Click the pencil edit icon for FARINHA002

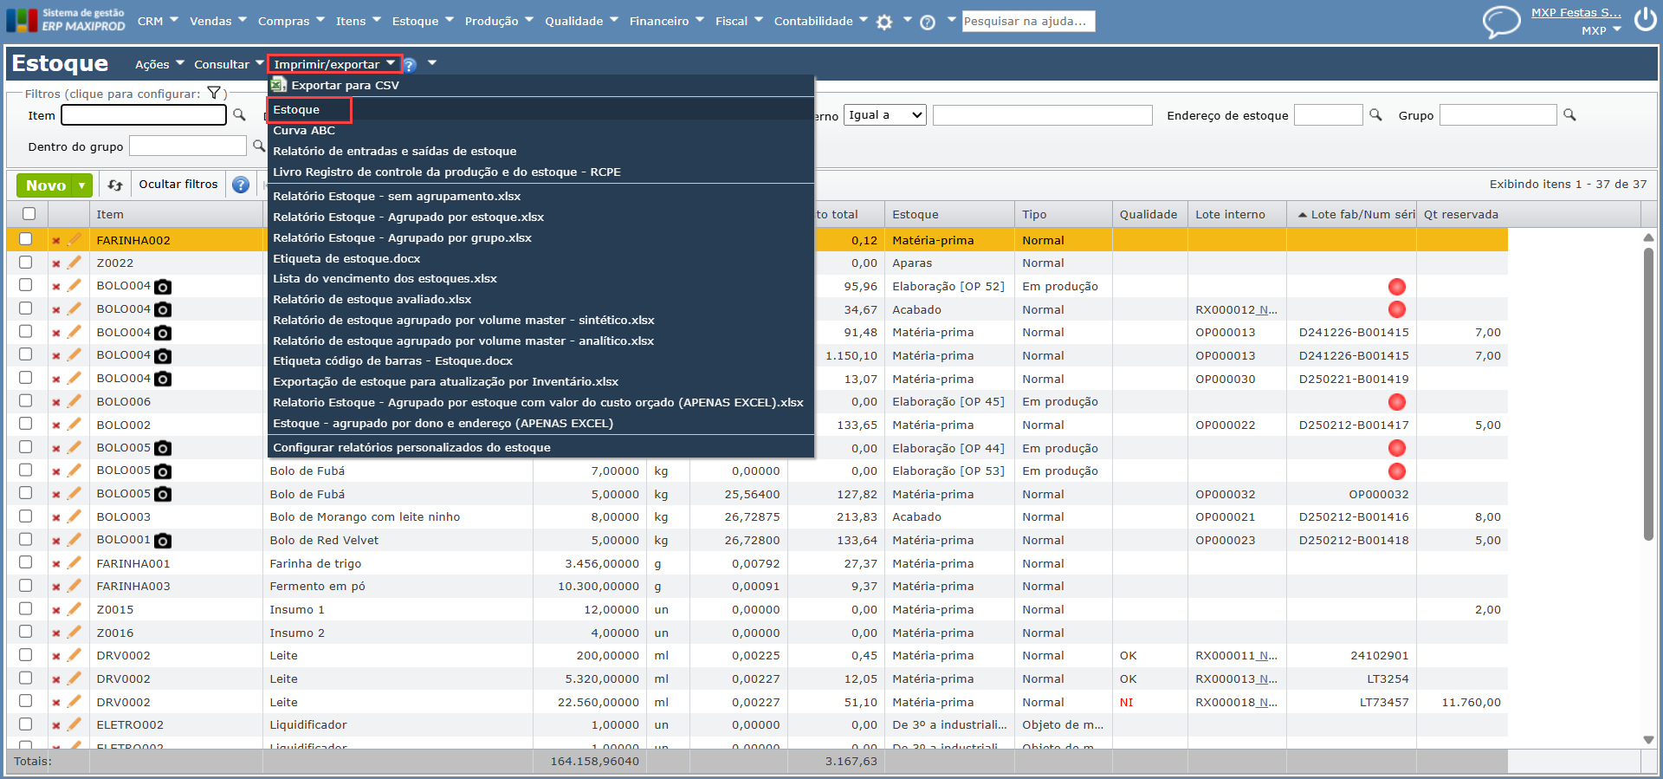[74, 240]
